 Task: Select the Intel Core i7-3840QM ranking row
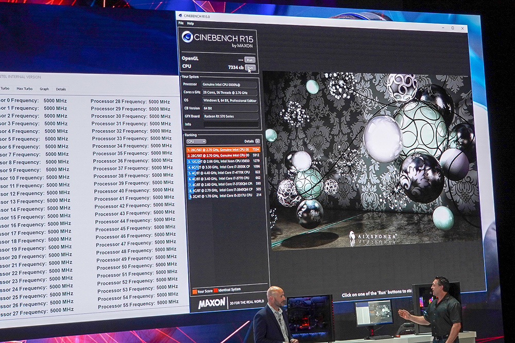tap(225, 190)
